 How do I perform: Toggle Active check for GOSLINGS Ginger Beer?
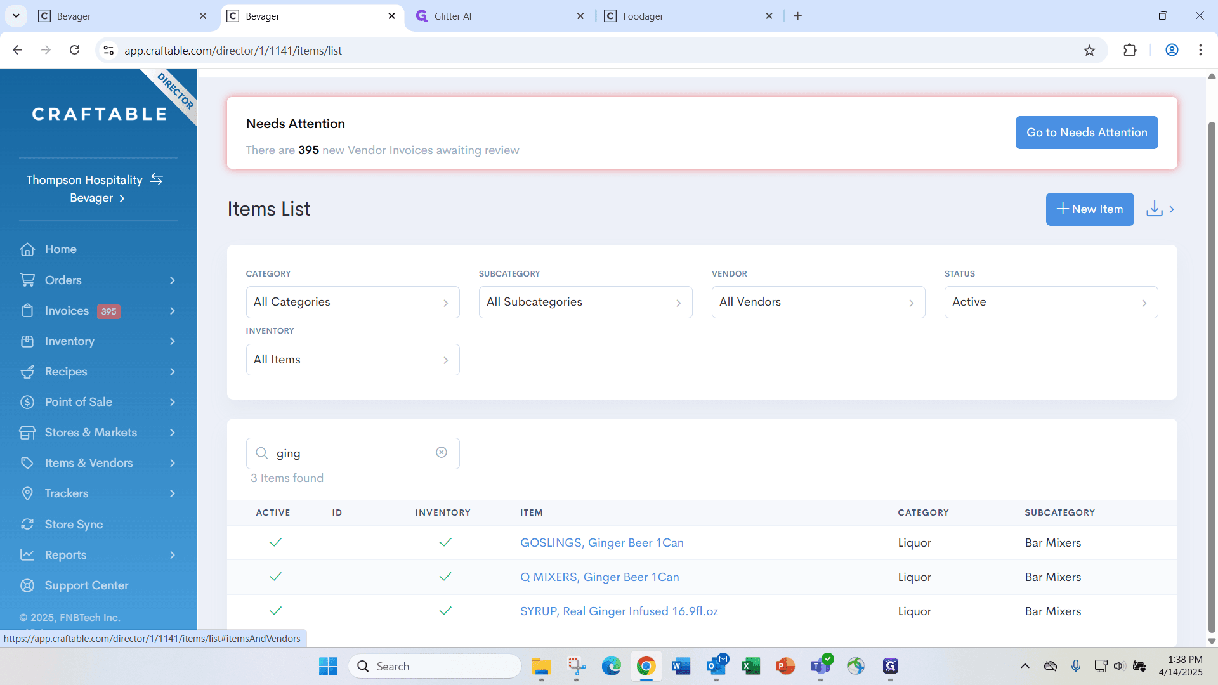point(275,542)
